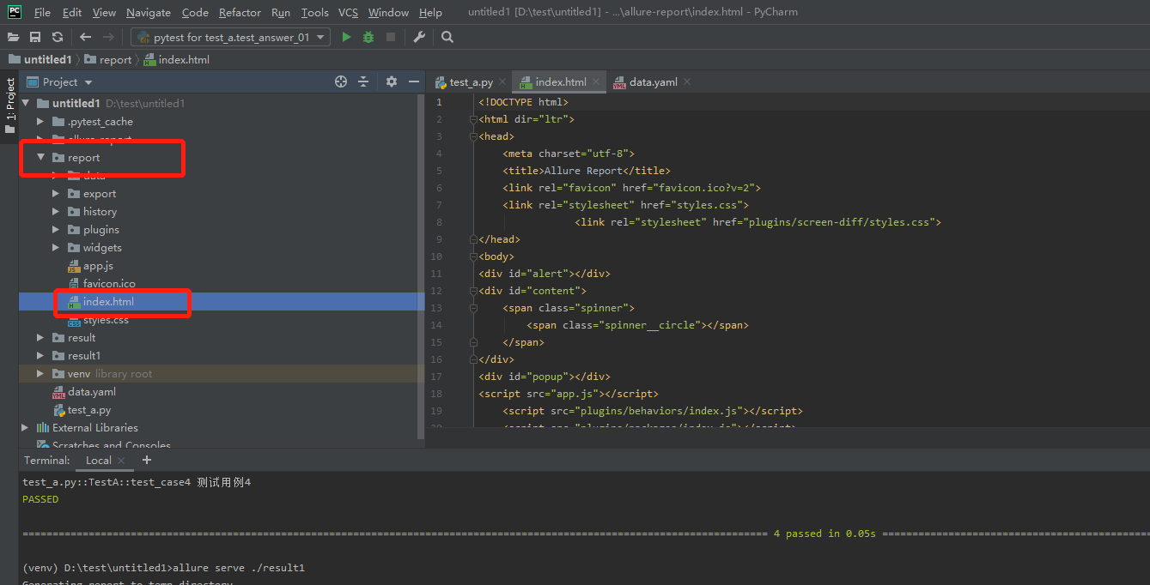Expand the result1 folder
The height and width of the screenshot is (585, 1150).
tap(40, 356)
